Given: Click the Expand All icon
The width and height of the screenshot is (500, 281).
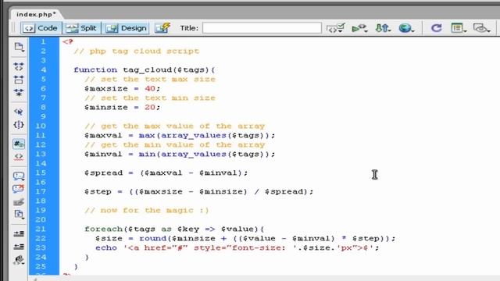Looking at the screenshot, I should (19, 93).
